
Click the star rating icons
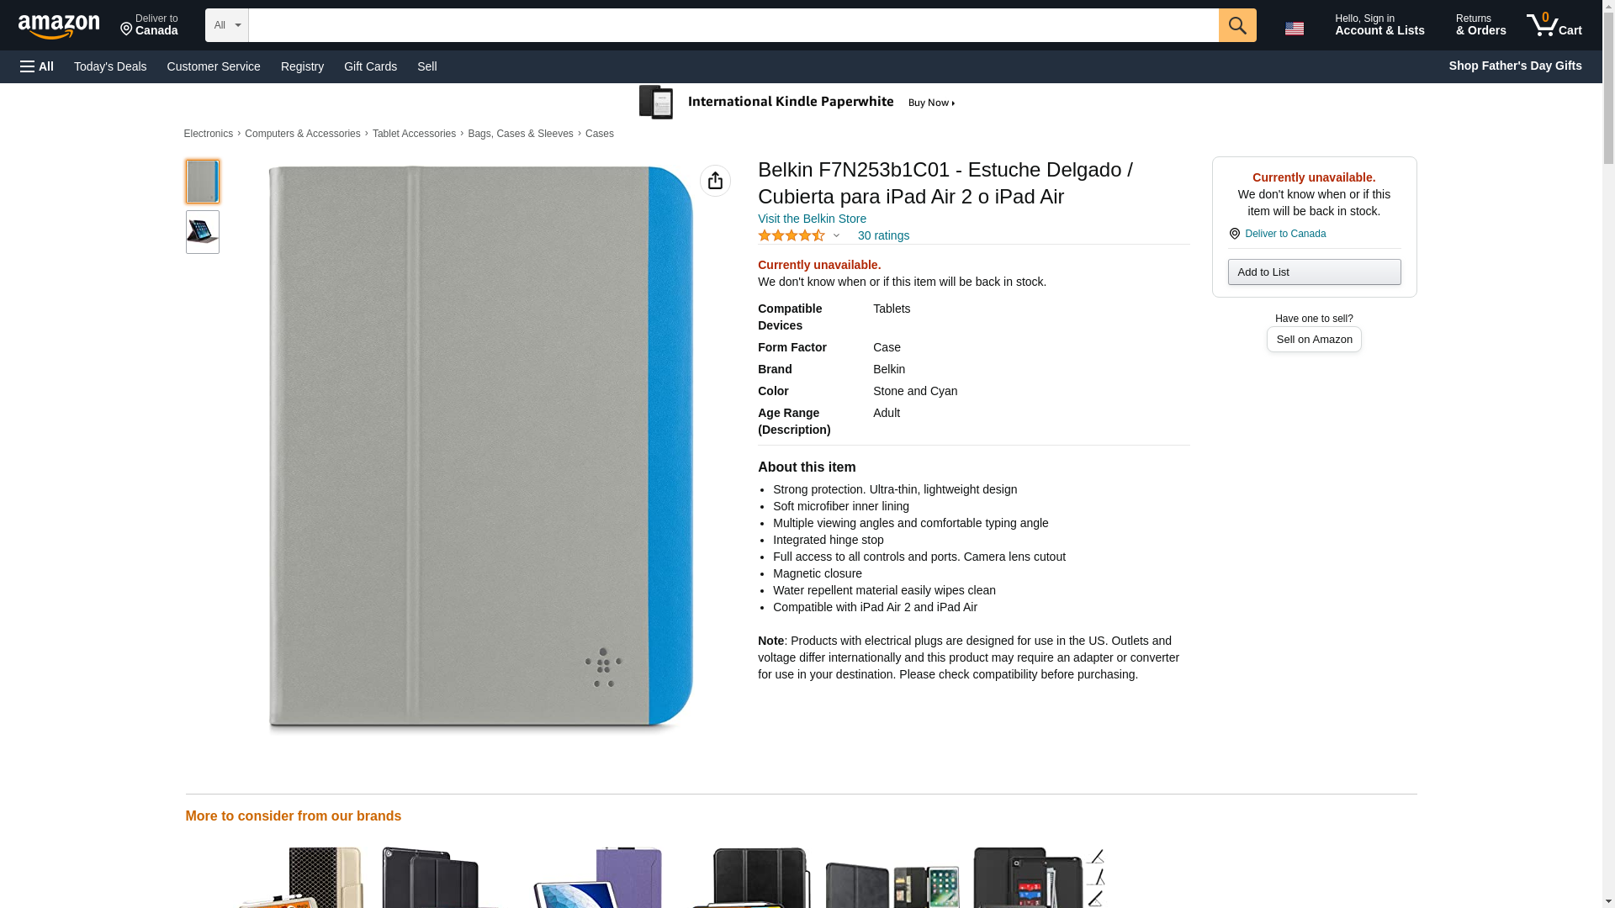tap(791, 236)
